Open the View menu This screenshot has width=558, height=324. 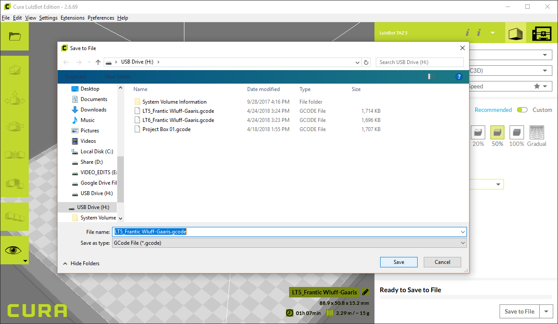point(31,18)
